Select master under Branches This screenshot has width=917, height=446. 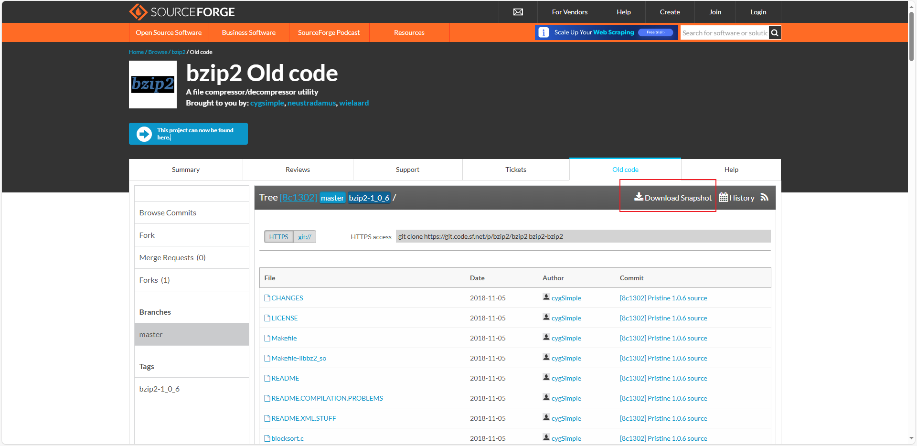pyautogui.click(x=192, y=334)
